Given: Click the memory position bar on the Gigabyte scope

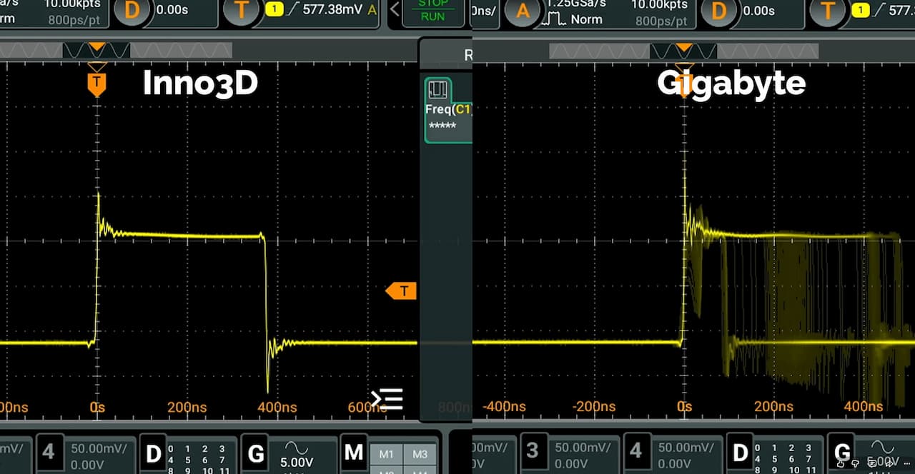Looking at the screenshot, I should click(683, 51).
